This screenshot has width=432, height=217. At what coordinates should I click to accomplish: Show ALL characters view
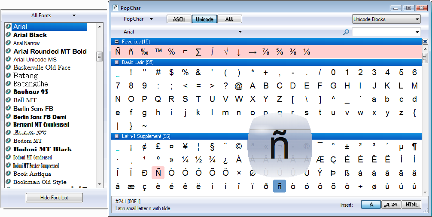pos(229,19)
